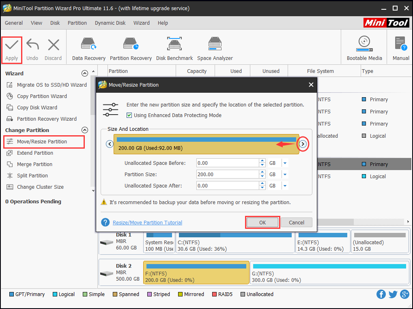The height and width of the screenshot is (309, 413).
Task: Decrease Partition Size value
Action: coord(262,177)
